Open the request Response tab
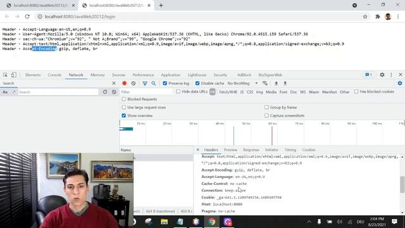 (x=251, y=149)
